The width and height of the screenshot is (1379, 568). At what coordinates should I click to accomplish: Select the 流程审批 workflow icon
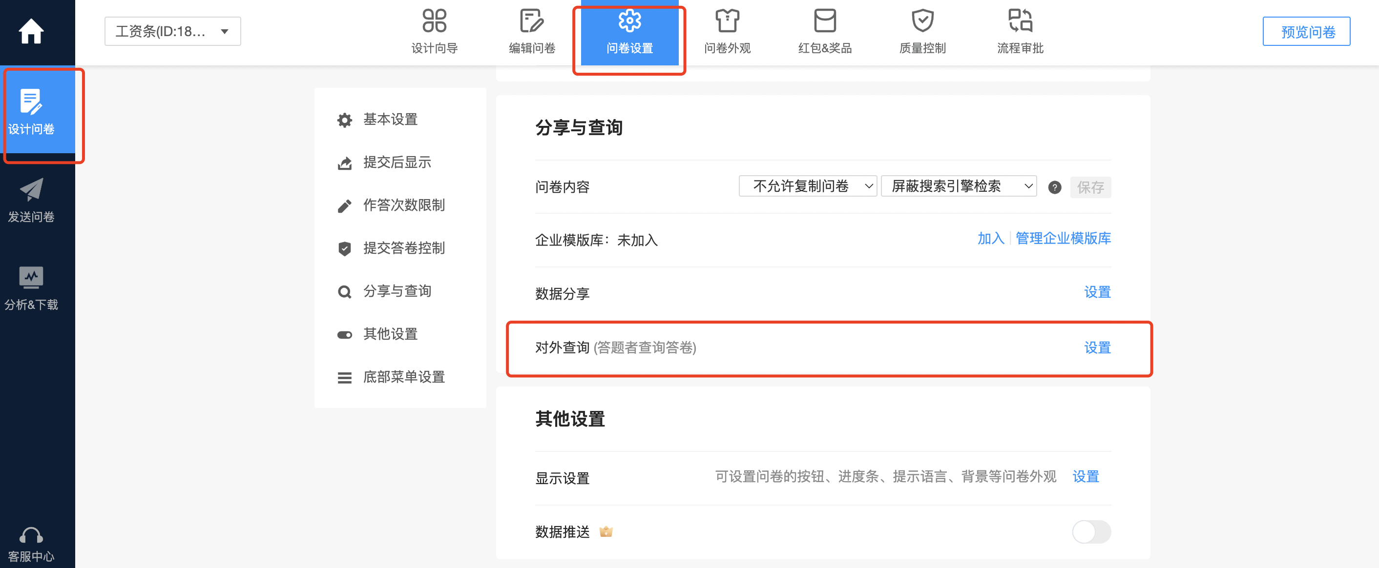(x=1020, y=21)
